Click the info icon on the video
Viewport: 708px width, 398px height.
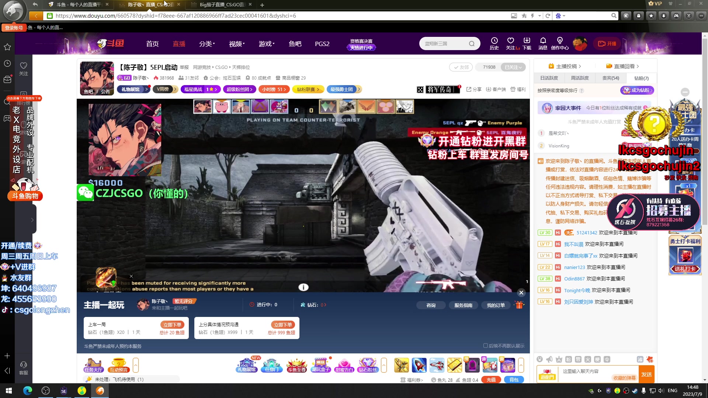pyautogui.click(x=303, y=287)
